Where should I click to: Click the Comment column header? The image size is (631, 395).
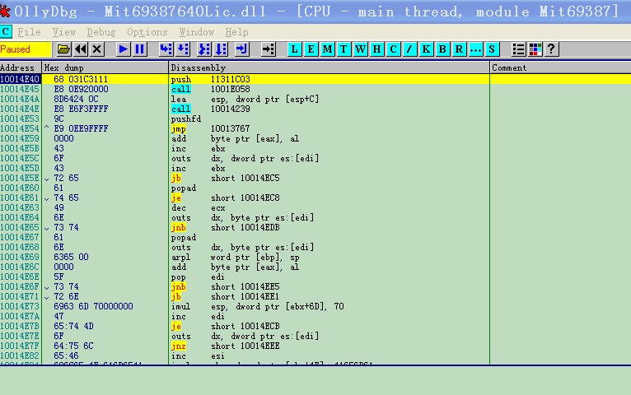point(561,68)
